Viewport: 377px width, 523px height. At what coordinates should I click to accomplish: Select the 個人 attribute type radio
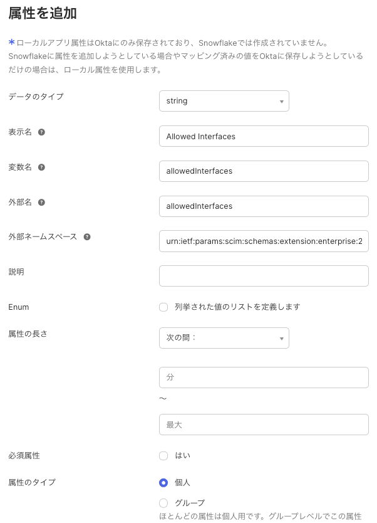pos(163,483)
